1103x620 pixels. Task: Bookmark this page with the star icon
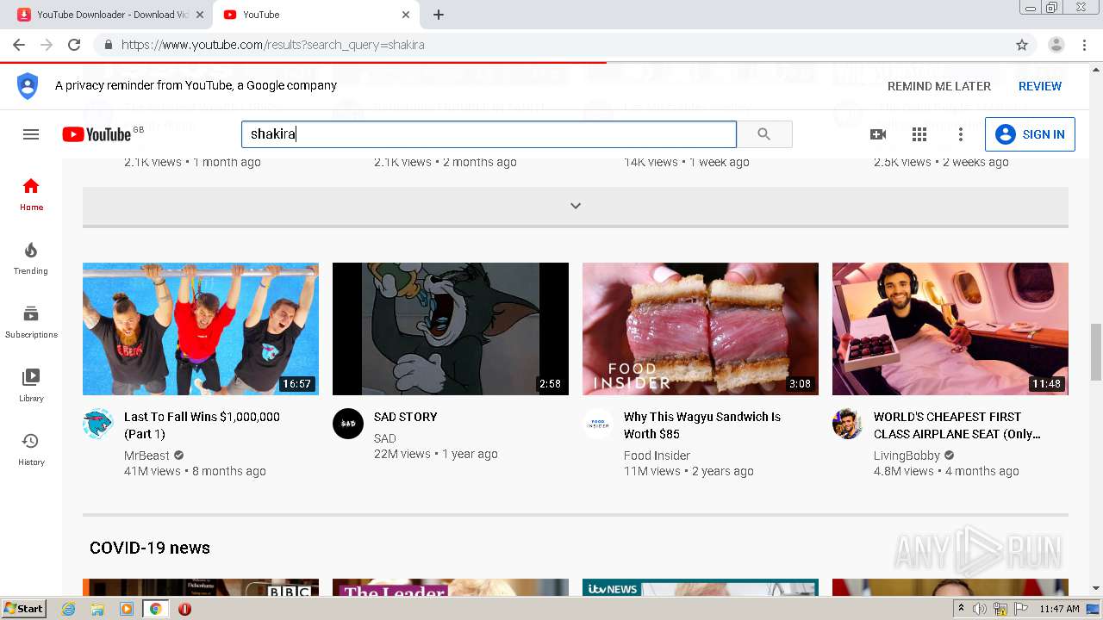[x=1022, y=45]
